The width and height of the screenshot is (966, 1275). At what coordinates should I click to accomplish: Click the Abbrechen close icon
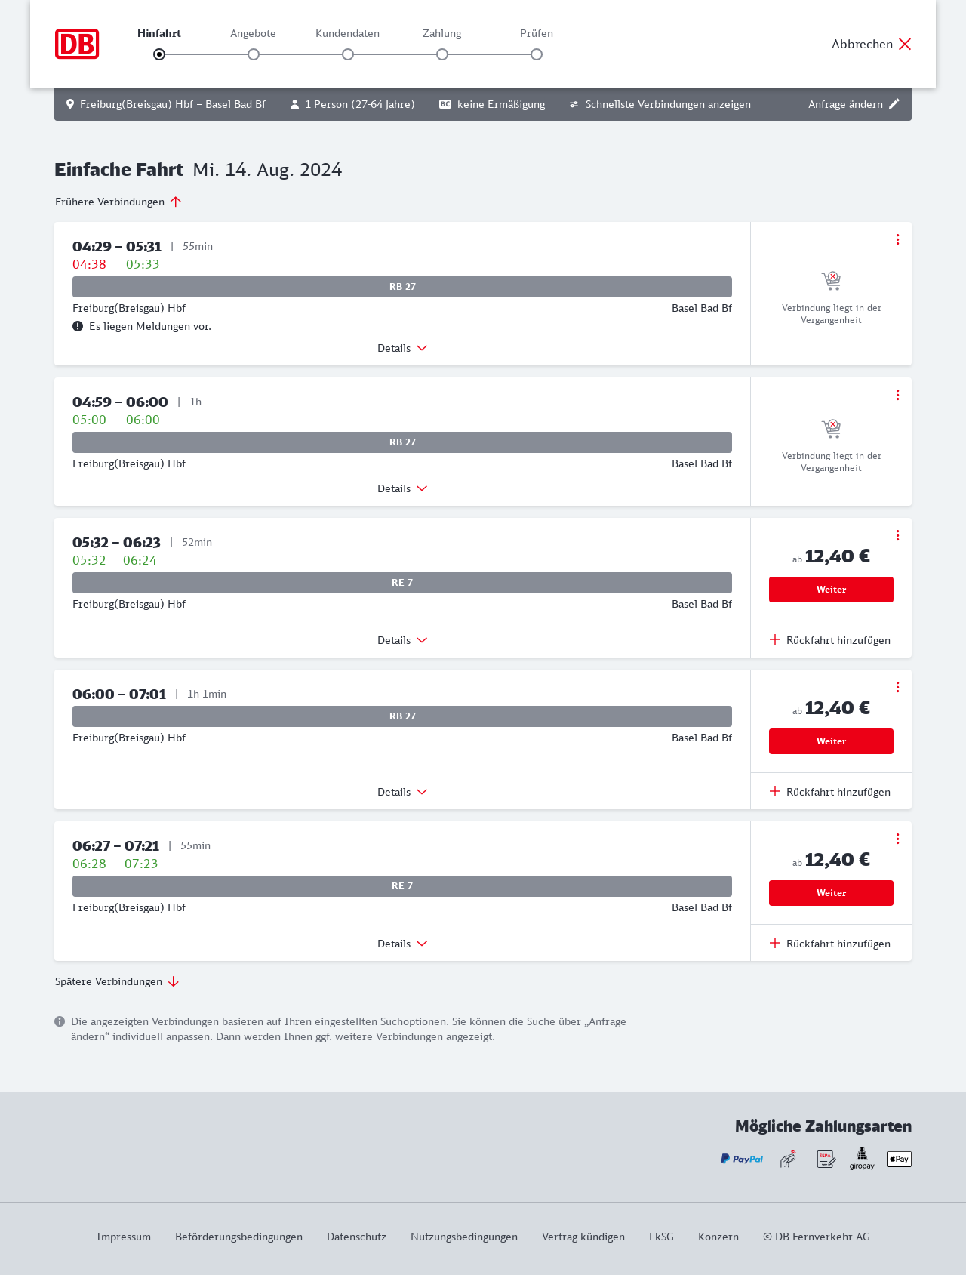click(905, 44)
